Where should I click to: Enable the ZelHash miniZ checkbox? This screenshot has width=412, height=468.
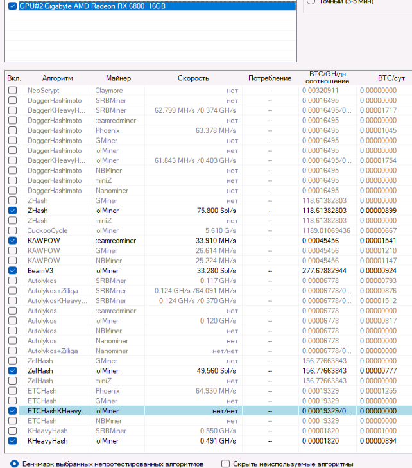click(x=13, y=381)
